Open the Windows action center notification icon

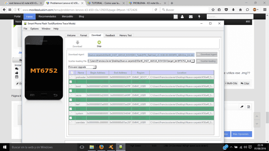(250, 147)
